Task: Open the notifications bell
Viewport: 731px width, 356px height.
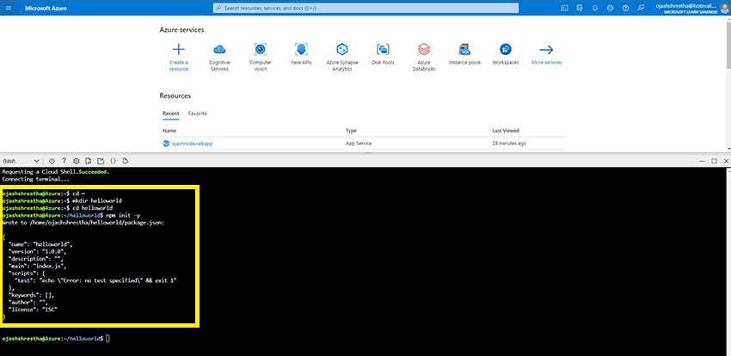Action: click(x=595, y=8)
